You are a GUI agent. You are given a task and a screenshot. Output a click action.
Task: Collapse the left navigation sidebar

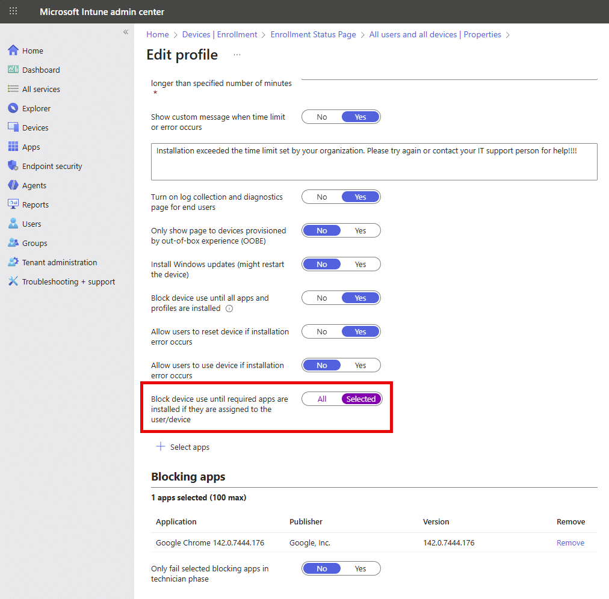pos(126,32)
